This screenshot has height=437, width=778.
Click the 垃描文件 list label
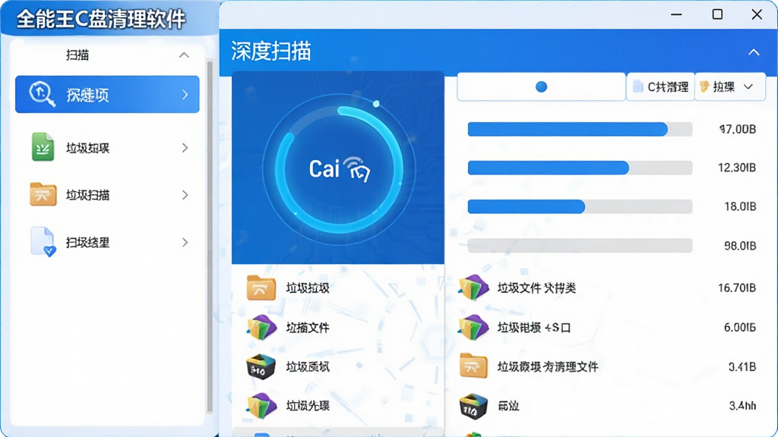pyautogui.click(x=308, y=328)
